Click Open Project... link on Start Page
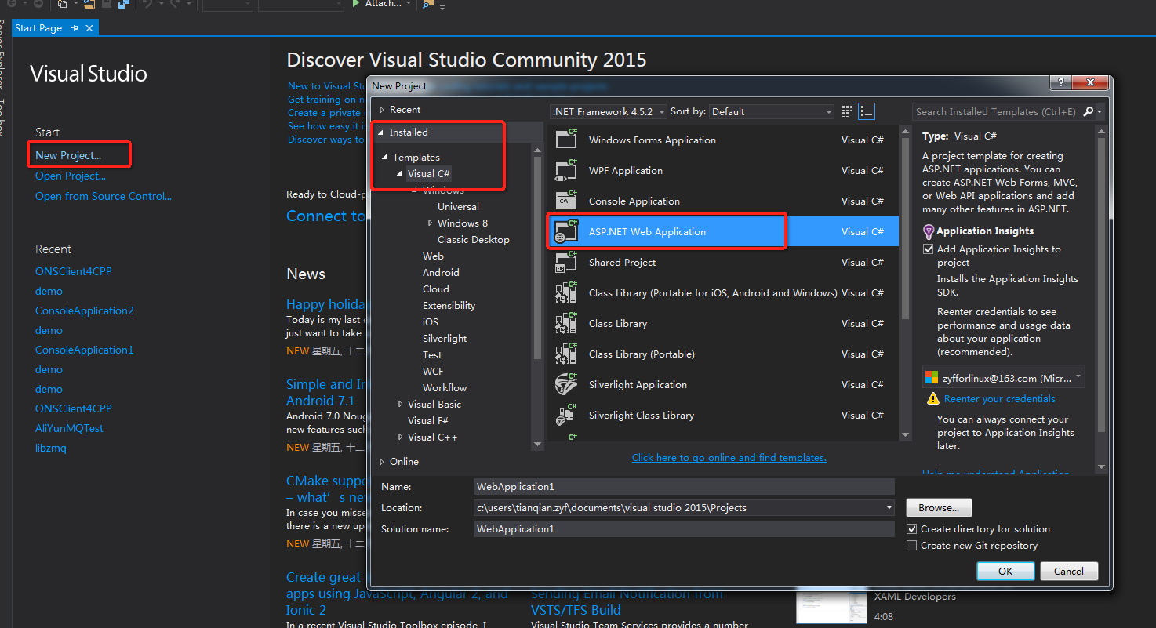This screenshot has width=1156, height=628. pyautogui.click(x=71, y=176)
